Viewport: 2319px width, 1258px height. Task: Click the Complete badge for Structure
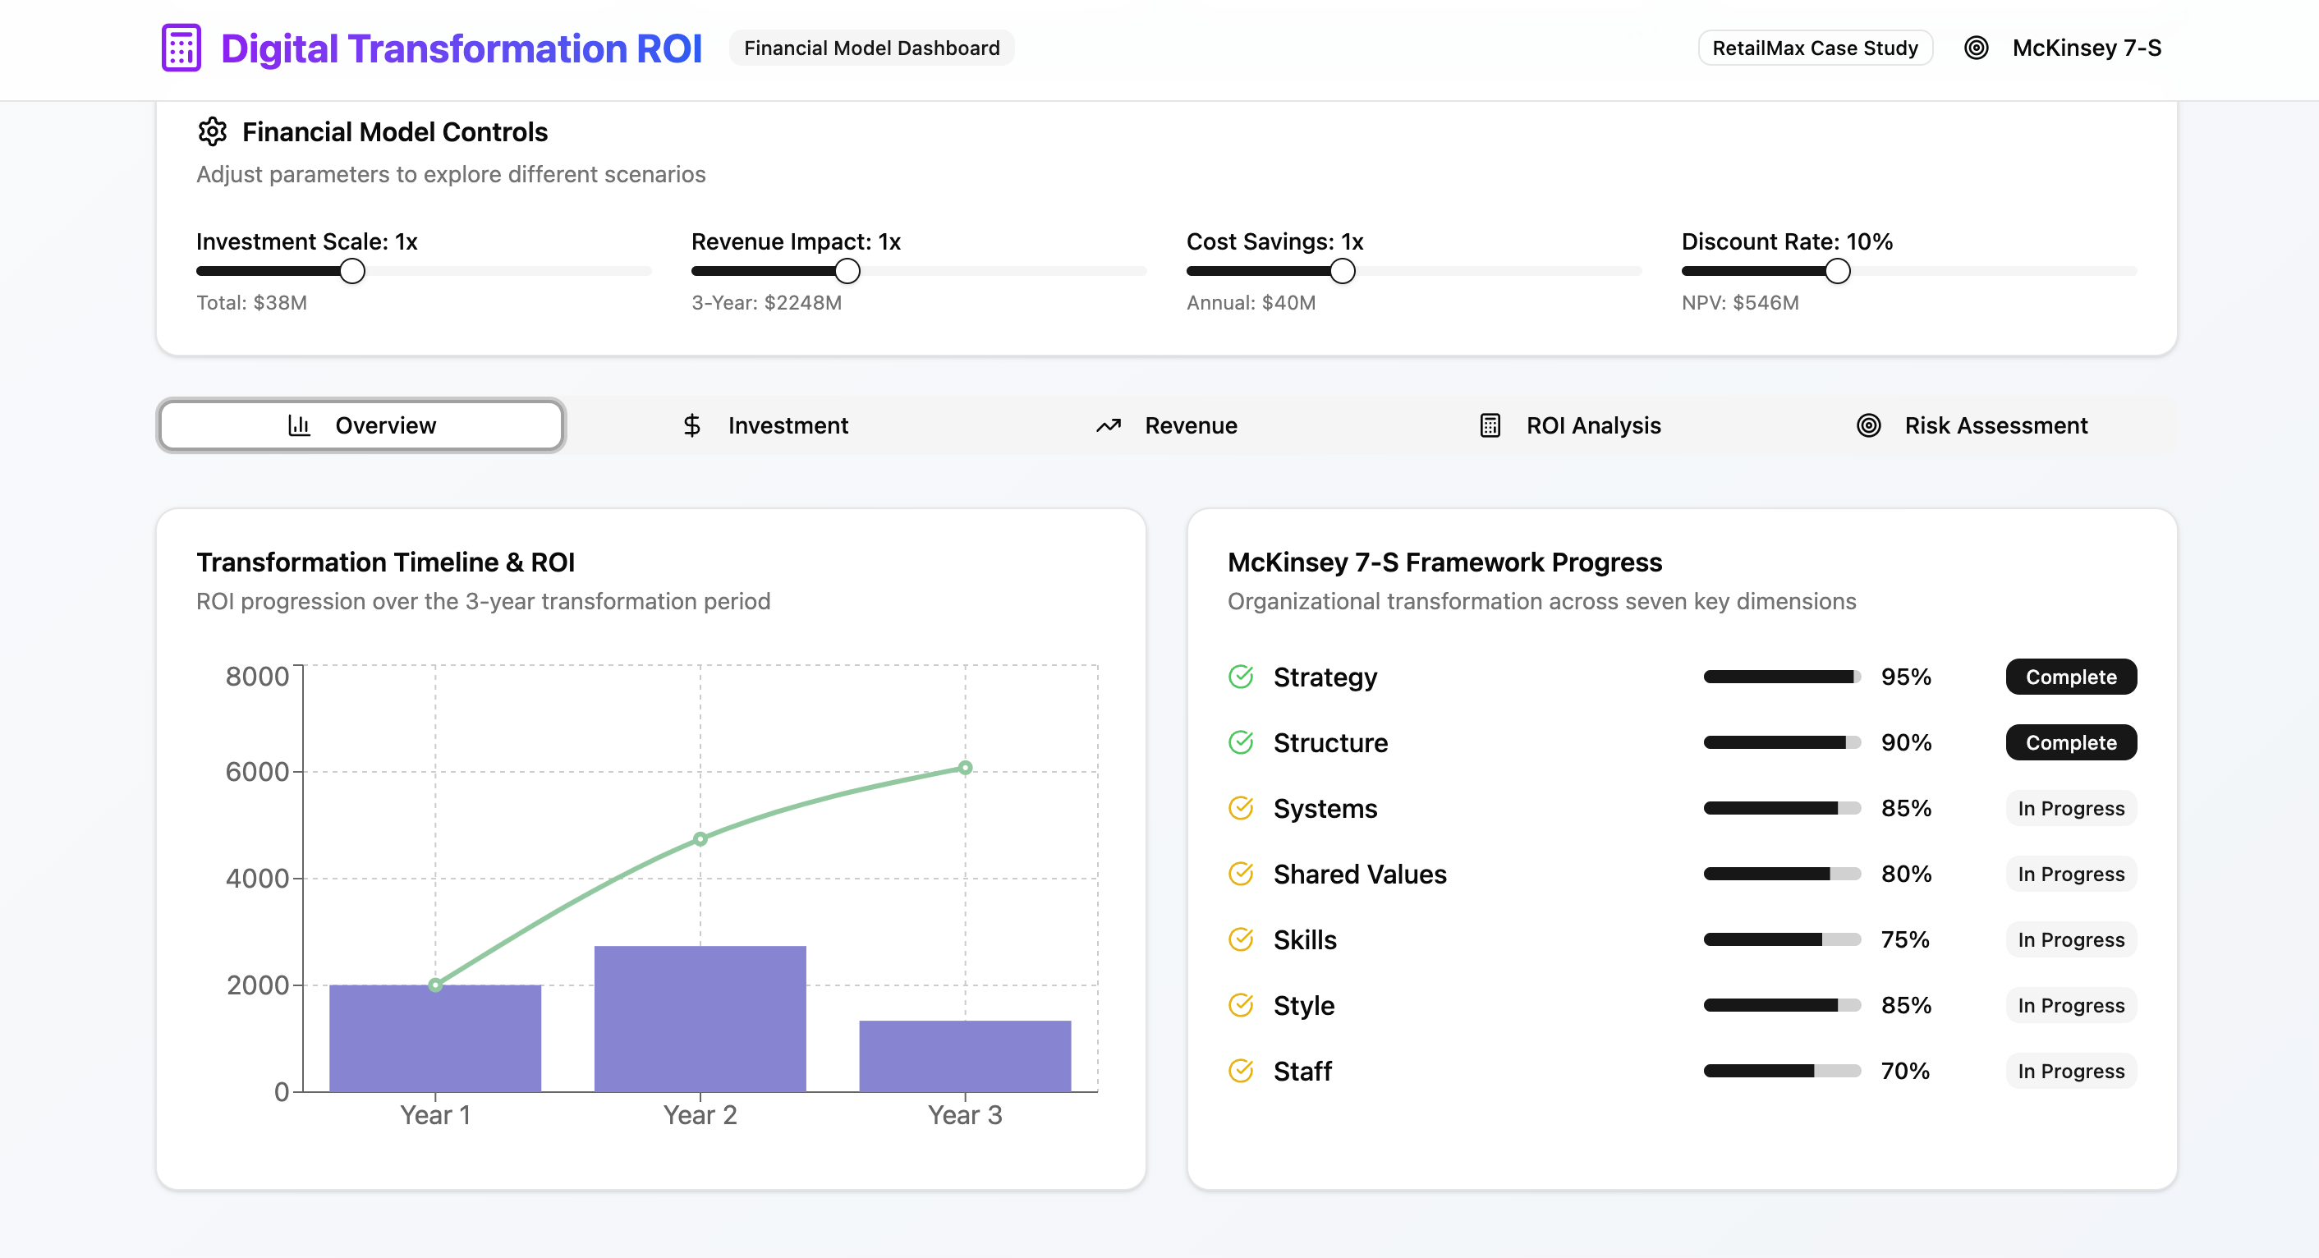[2070, 742]
